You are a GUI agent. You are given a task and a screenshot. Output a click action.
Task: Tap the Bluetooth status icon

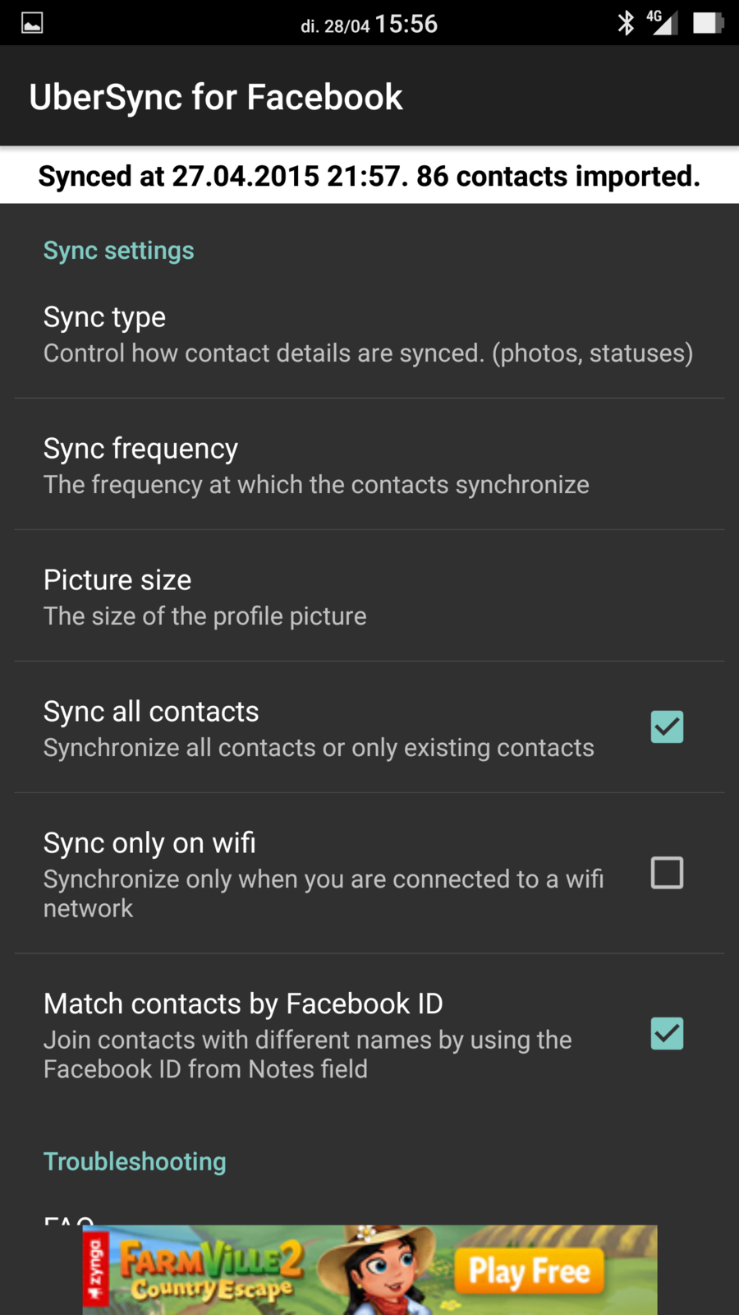[x=626, y=23]
